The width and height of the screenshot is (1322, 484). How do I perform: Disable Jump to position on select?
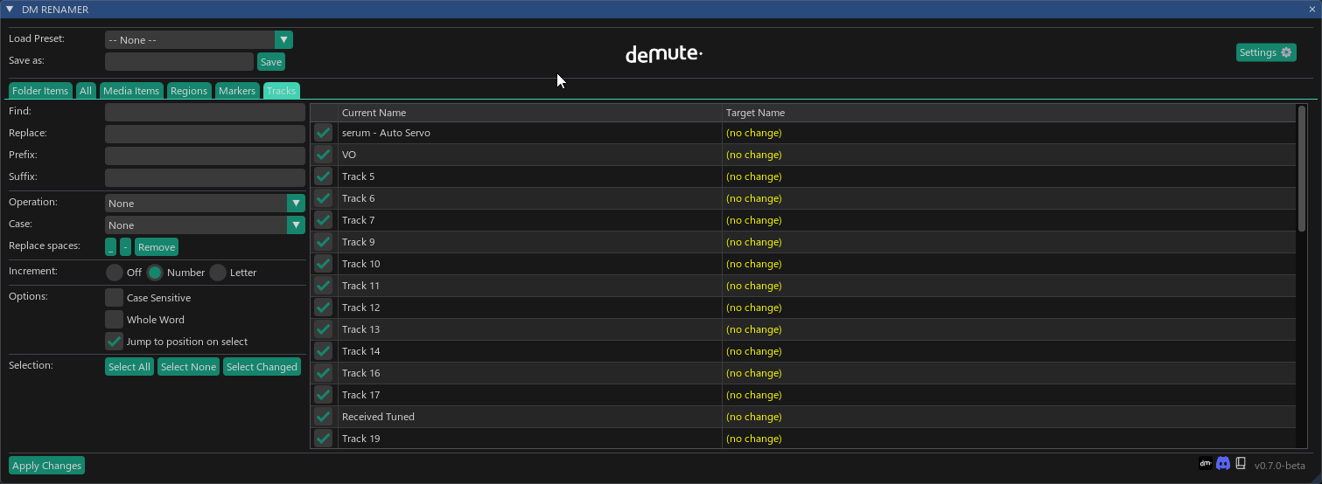coord(114,342)
